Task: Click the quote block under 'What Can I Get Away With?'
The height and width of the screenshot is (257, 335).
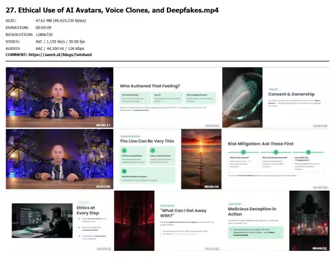Action: pos(188,233)
